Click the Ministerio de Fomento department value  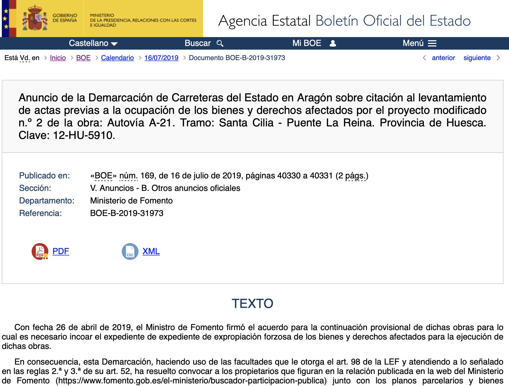[x=131, y=201]
